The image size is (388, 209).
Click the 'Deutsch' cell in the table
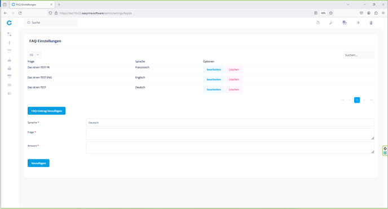(140, 87)
